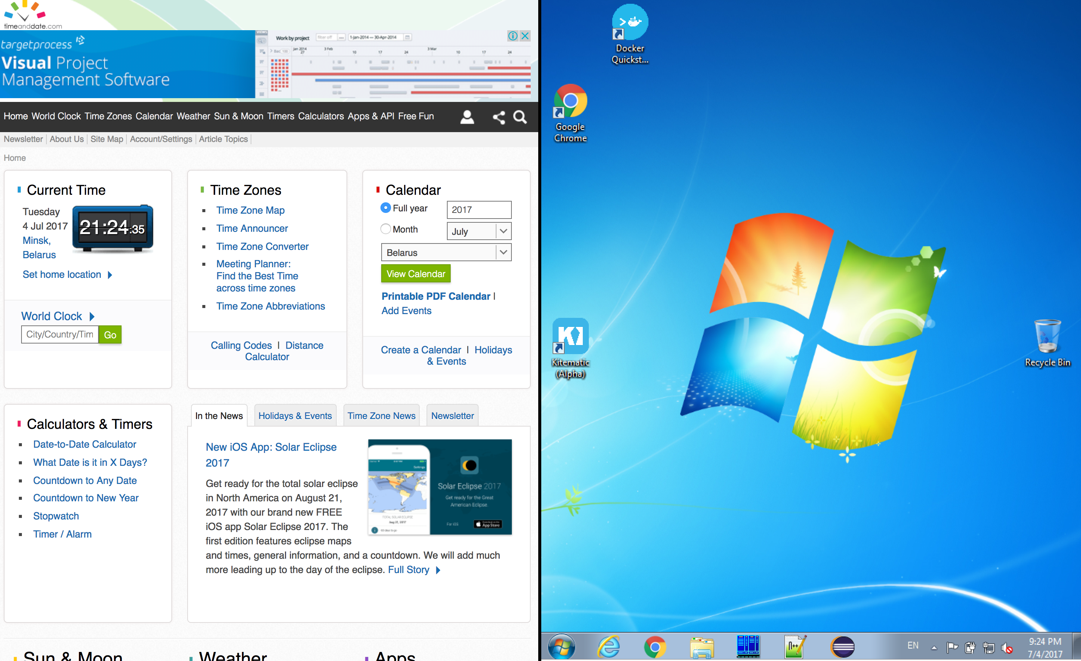The height and width of the screenshot is (661, 1081).
Task: Switch to Holidays & Events tab
Action: [x=295, y=416]
